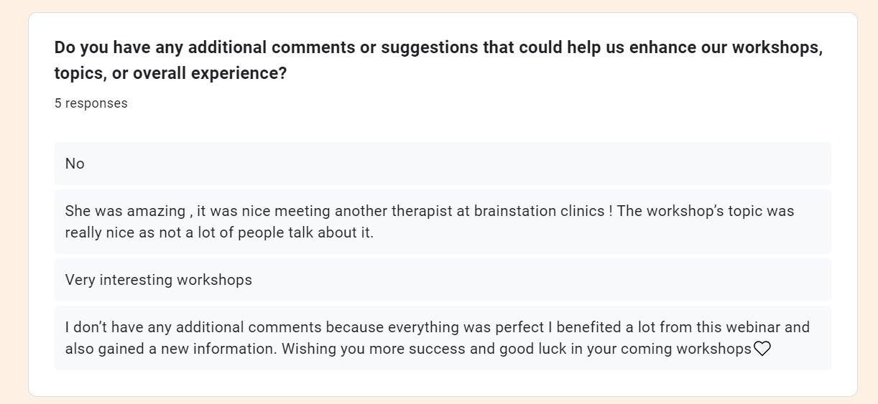
Task: Select the "No" response row
Action: click(x=443, y=164)
